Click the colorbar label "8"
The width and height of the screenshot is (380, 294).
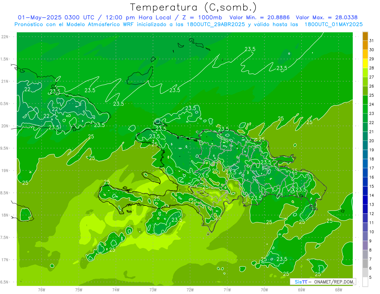click(370, 250)
